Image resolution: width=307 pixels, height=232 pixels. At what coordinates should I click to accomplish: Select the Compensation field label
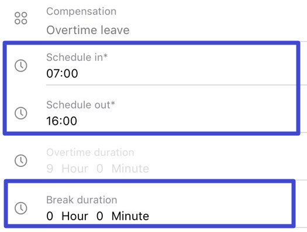pos(81,11)
